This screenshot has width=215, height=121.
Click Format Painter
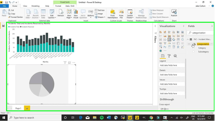pos(15,17)
